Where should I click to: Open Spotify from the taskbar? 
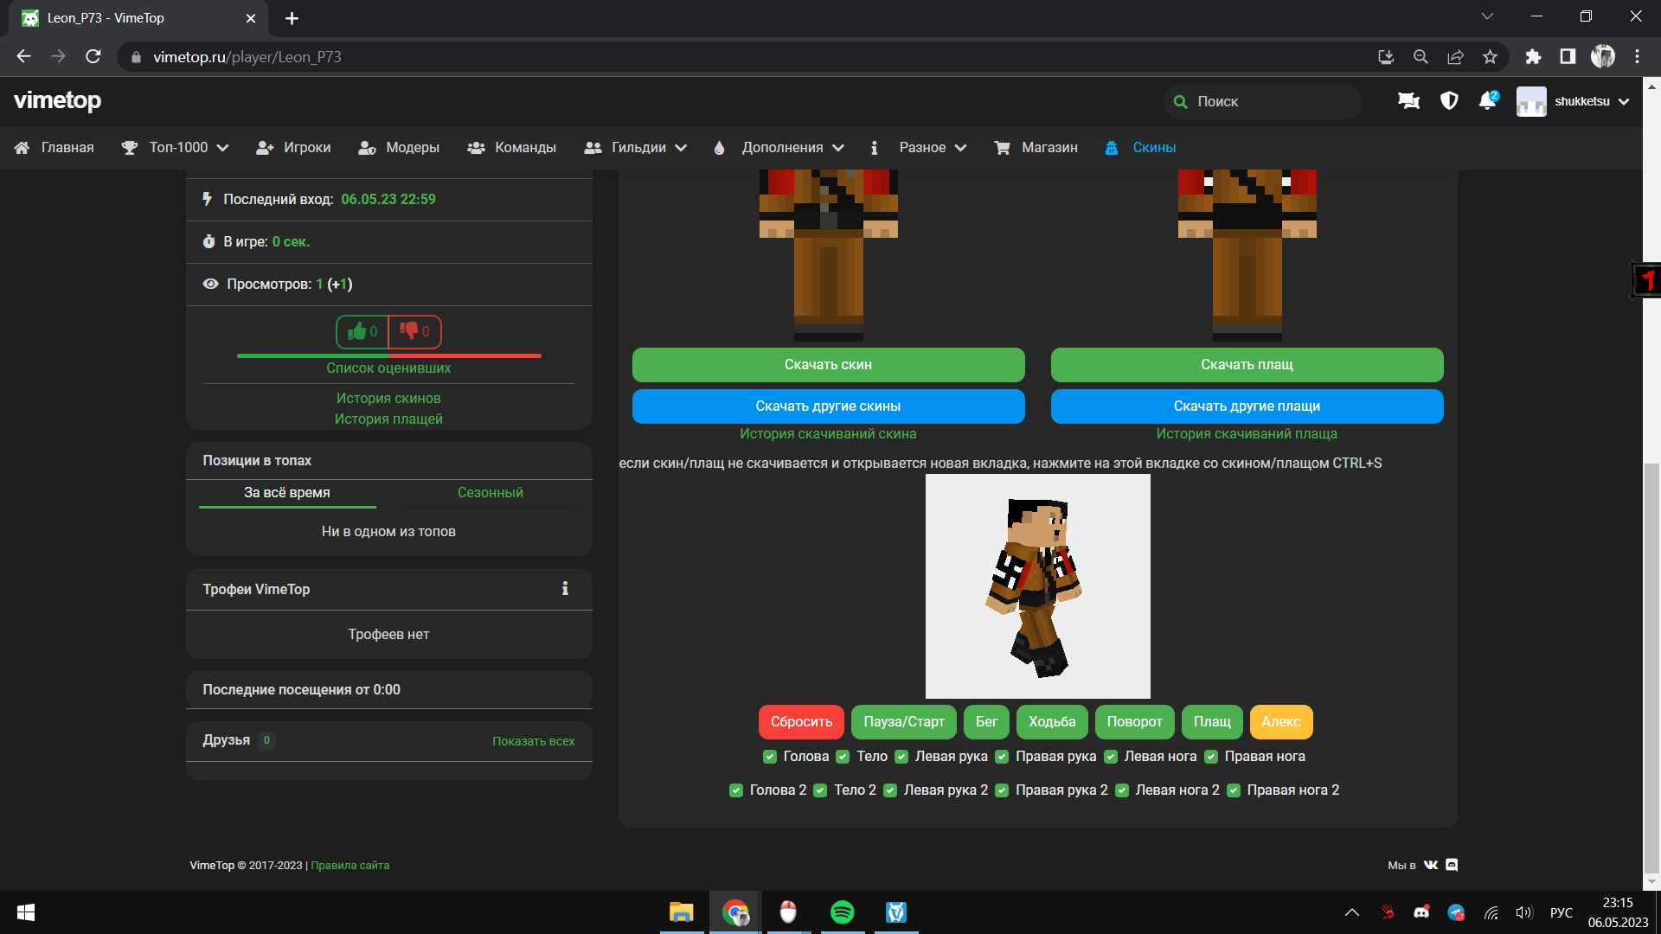(x=842, y=912)
